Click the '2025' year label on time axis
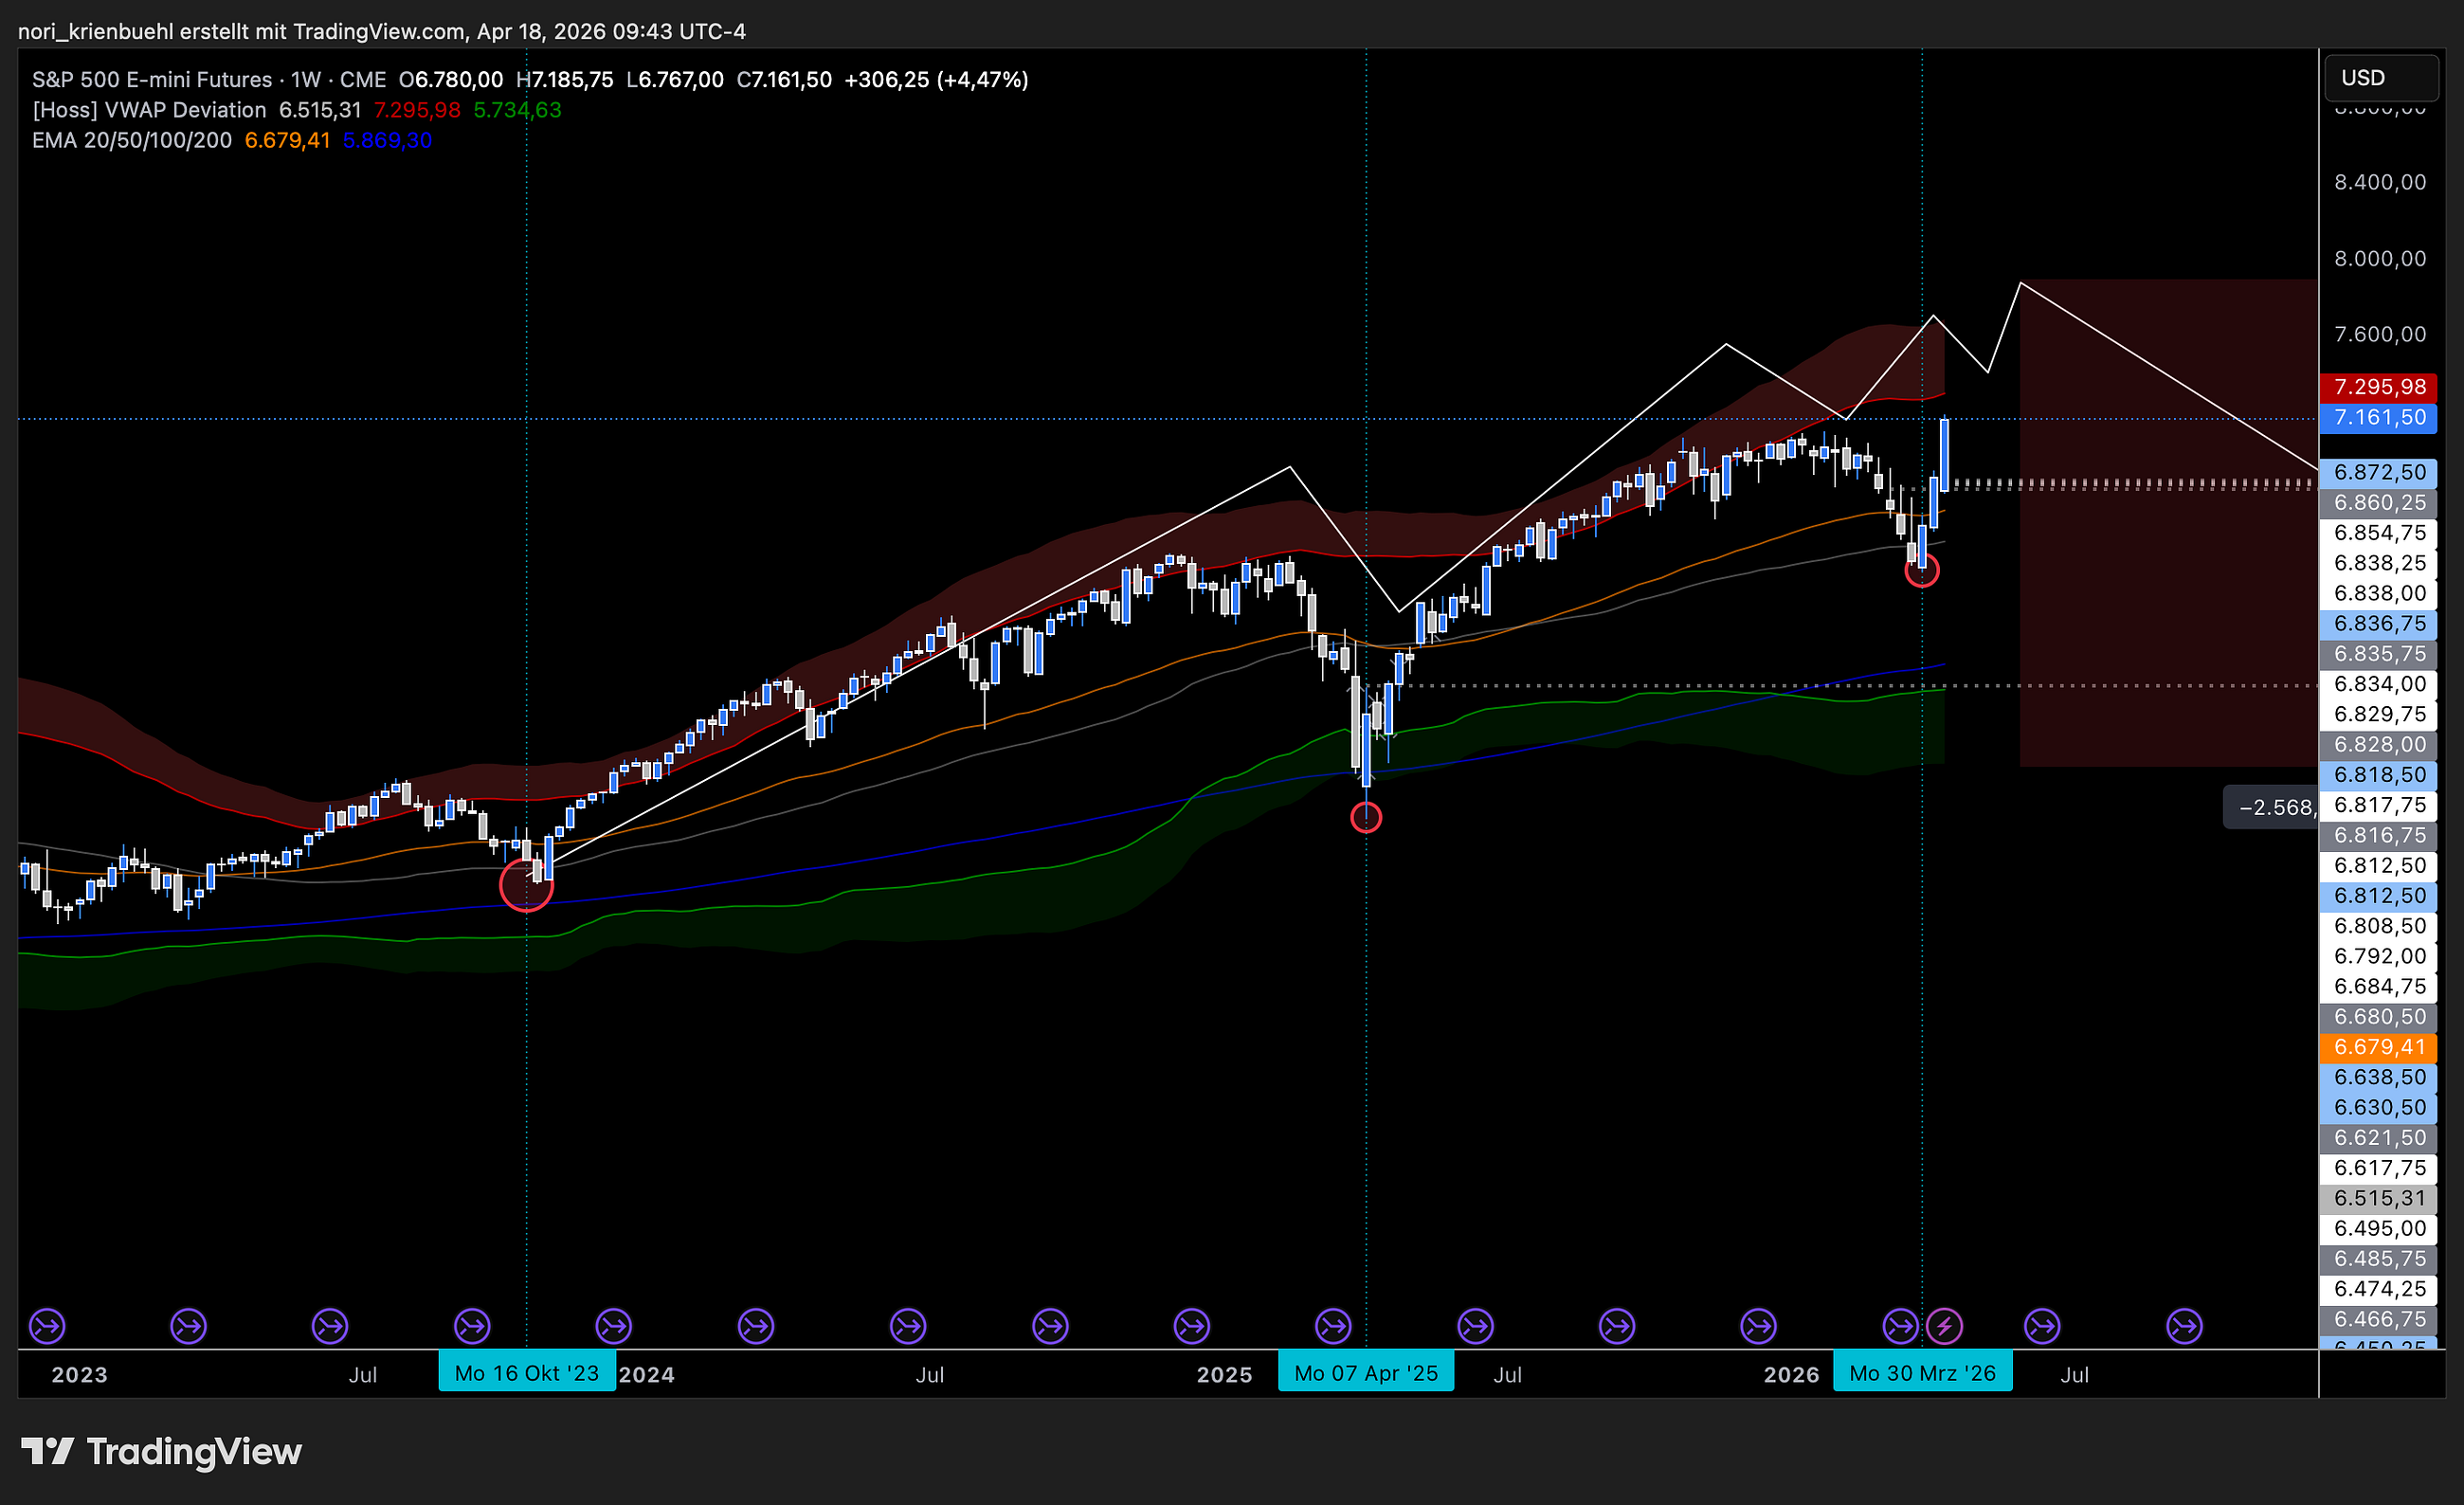Screen dimensions: 2464x1505 (1225, 1375)
